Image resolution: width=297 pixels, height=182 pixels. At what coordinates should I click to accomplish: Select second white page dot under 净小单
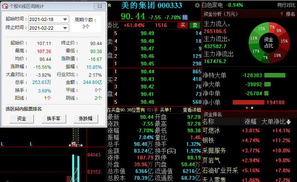[x=252, y=108]
